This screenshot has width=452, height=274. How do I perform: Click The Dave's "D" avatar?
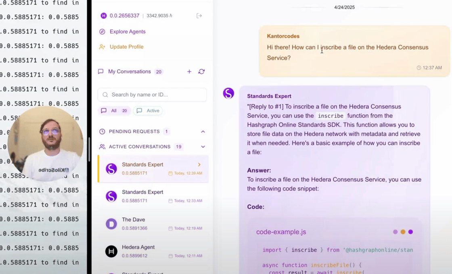[111, 224]
